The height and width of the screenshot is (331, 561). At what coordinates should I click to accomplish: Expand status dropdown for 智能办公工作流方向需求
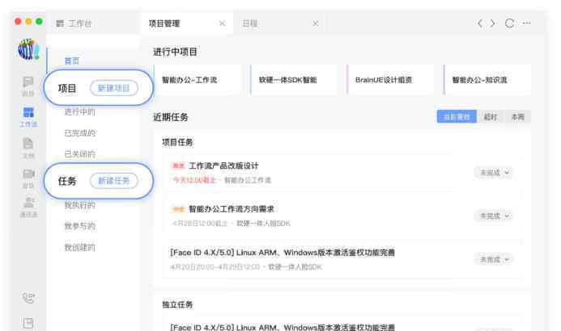(x=494, y=216)
